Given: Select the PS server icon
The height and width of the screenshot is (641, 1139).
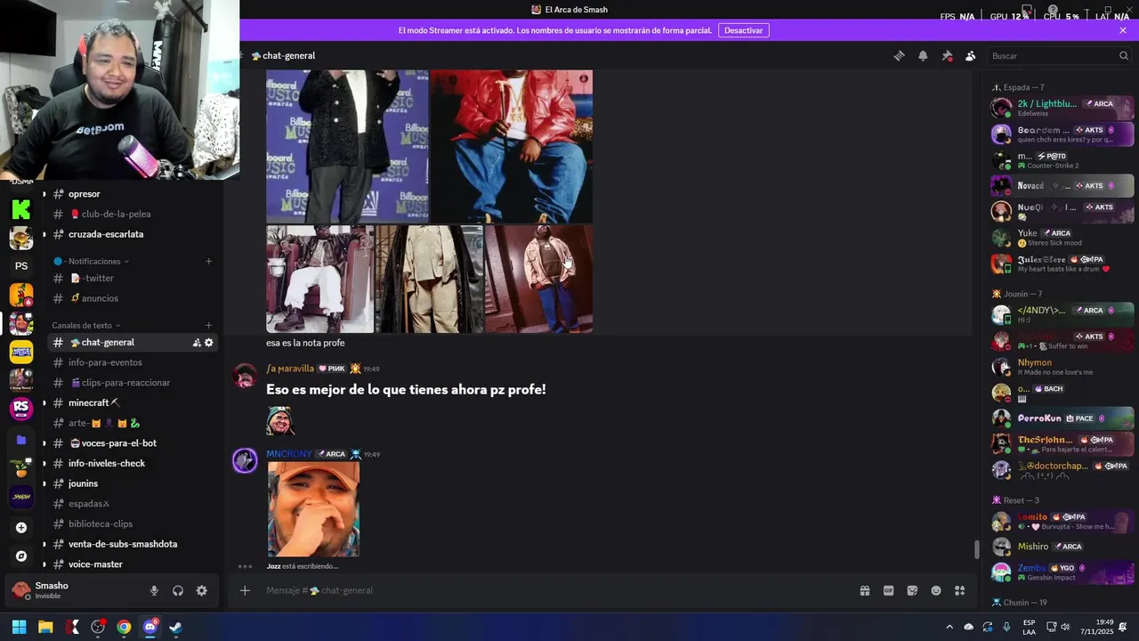Looking at the screenshot, I should [x=21, y=265].
